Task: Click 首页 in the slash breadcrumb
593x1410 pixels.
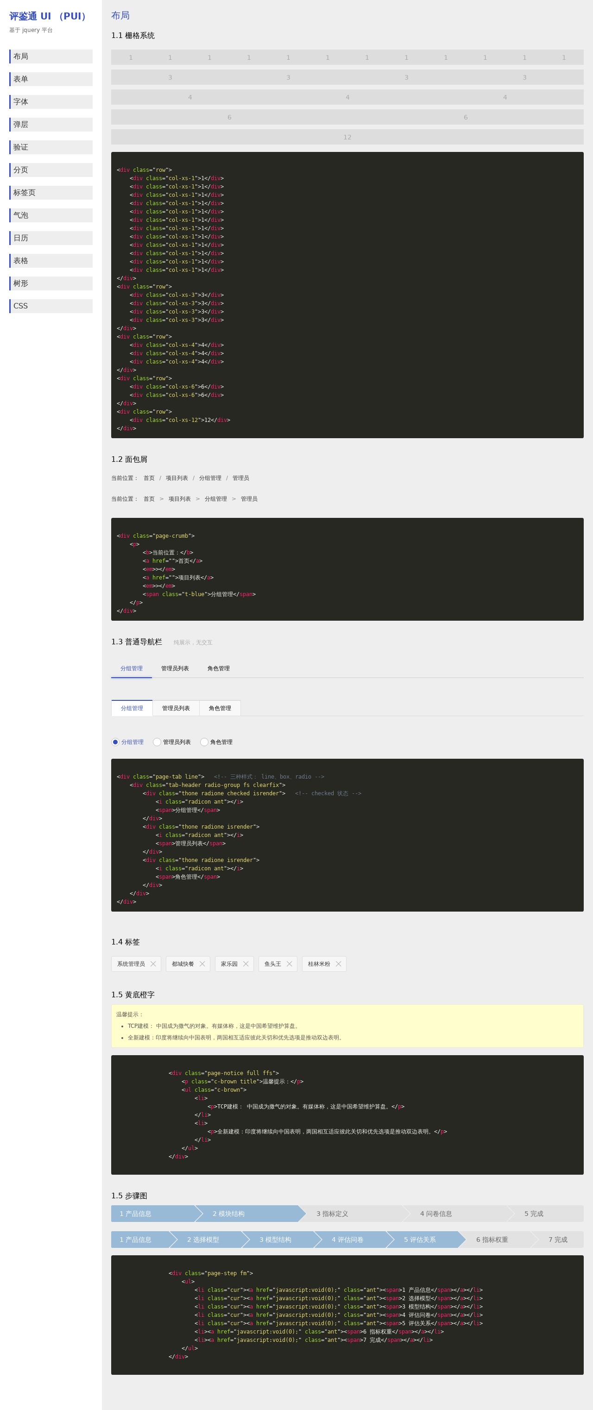Action: 149,478
